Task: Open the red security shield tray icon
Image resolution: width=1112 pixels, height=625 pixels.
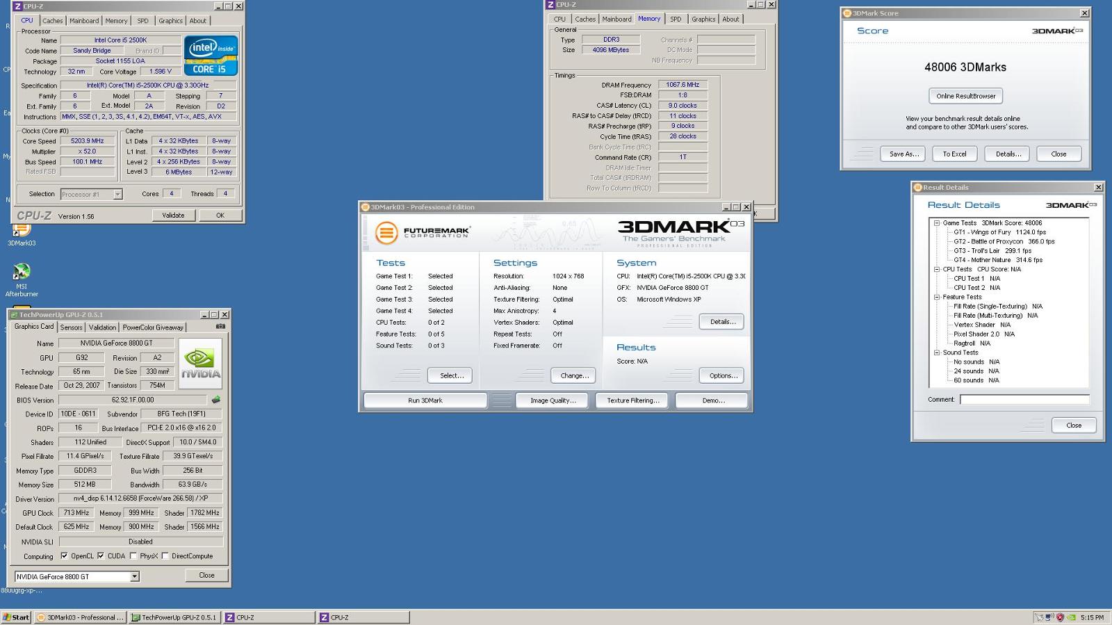Action: [x=1061, y=617]
